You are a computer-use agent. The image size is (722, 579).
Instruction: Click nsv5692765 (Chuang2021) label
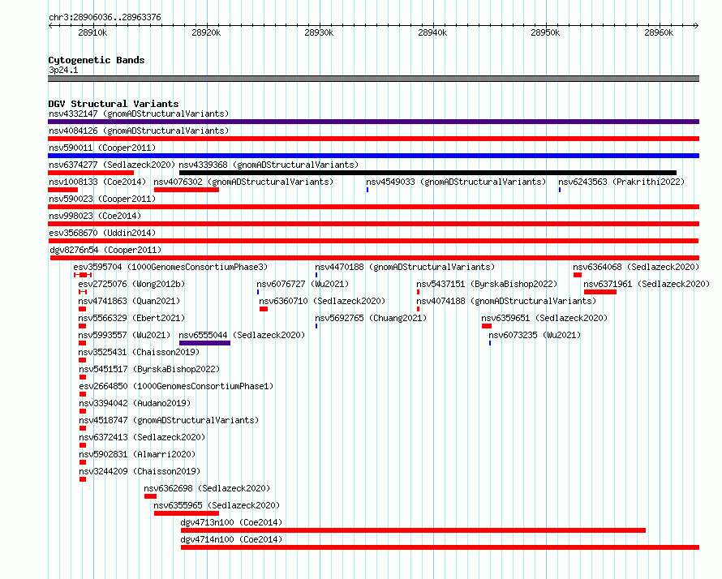click(x=371, y=318)
